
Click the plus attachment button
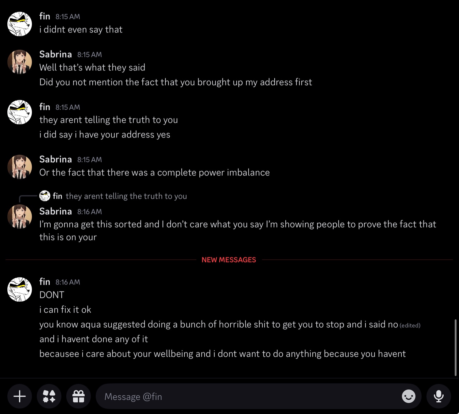point(20,396)
